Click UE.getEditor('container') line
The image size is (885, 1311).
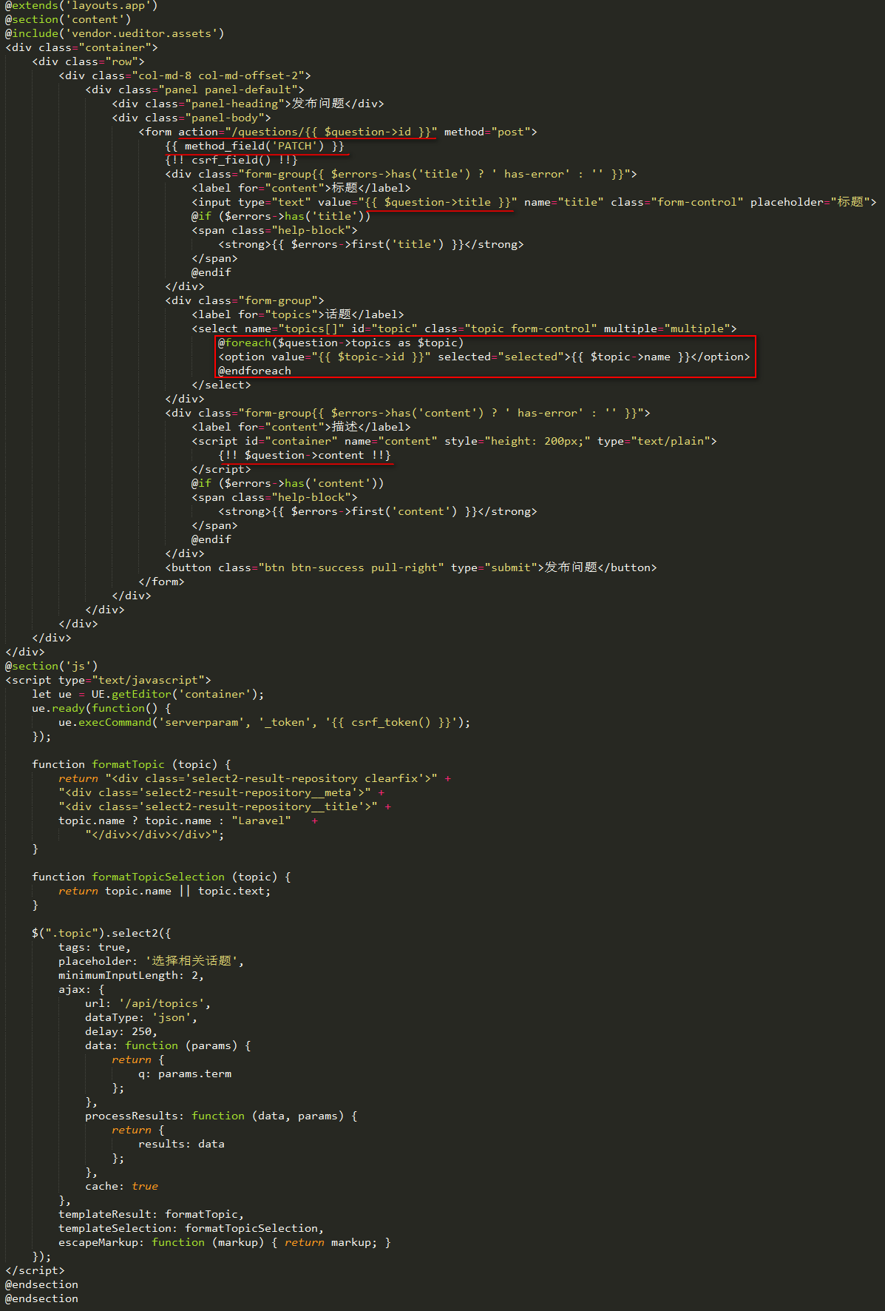(x=148, y=694)
